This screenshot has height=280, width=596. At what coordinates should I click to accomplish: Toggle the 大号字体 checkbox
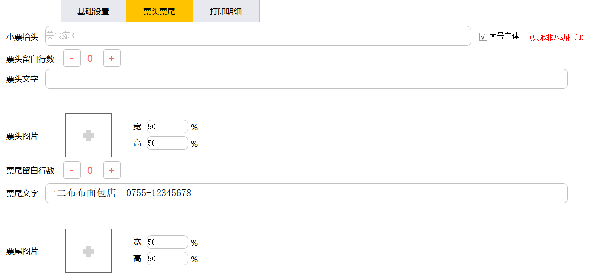[483, 36]
